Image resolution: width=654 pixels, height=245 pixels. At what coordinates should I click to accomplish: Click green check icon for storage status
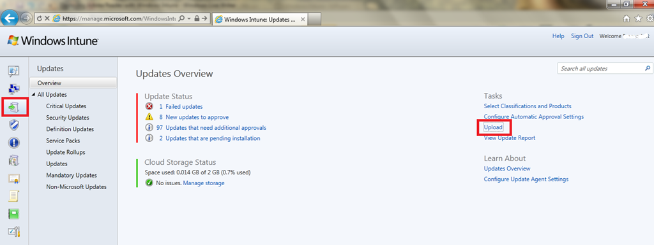pos(149,183)
